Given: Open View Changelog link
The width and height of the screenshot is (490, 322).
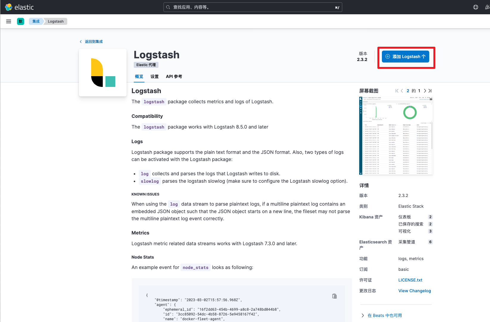Looking at the screenshot, I should click(x=415, y=291).
